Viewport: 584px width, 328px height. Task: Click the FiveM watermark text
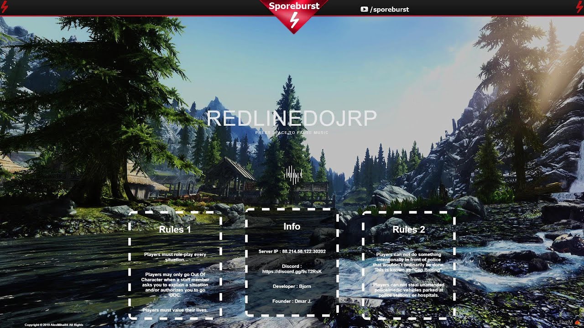566,323
